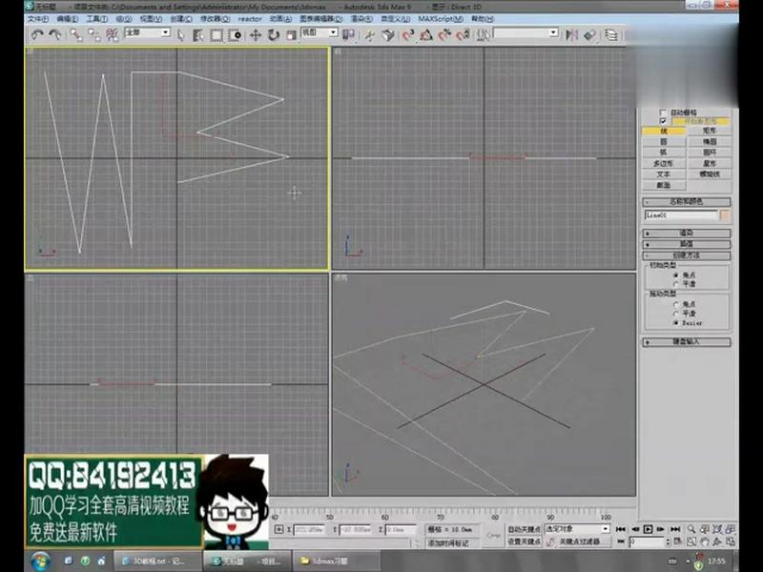Activate the Select Object arrow tool

[x=179, y=34]
